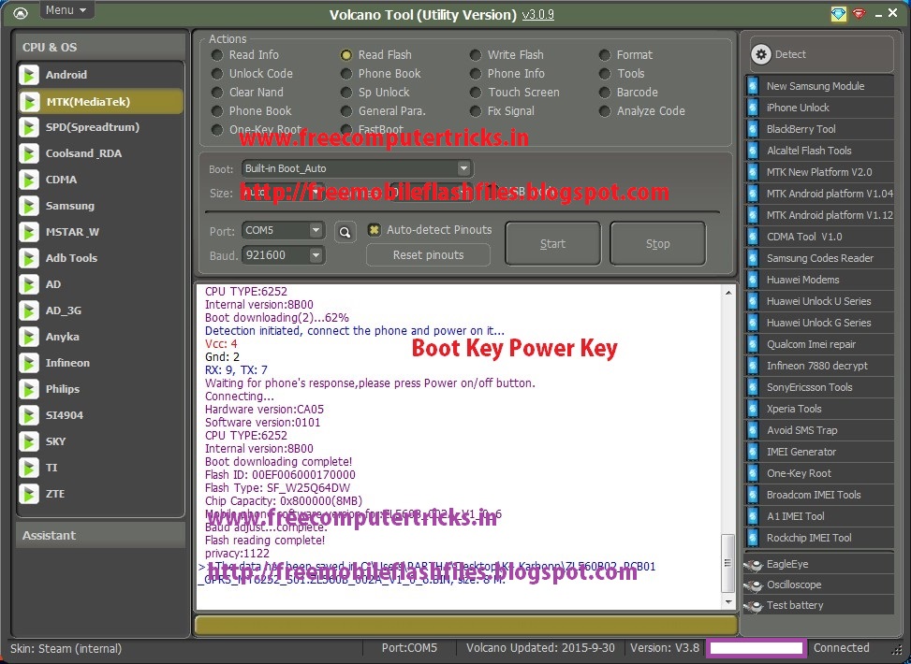Image resolution: width=911 pixels, height=664 pixels.
Task: Select the Analyze Code radio option
Action: click(605, 111)
